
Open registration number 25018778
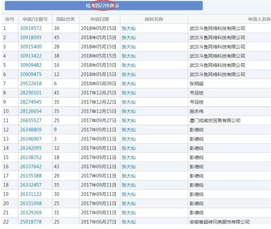pos(31,222)
